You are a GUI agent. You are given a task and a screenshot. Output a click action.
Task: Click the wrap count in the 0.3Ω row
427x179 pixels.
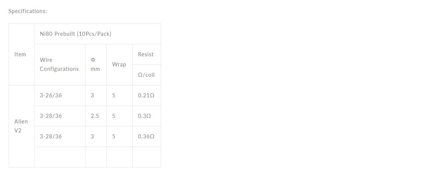(x=114, y=116)
